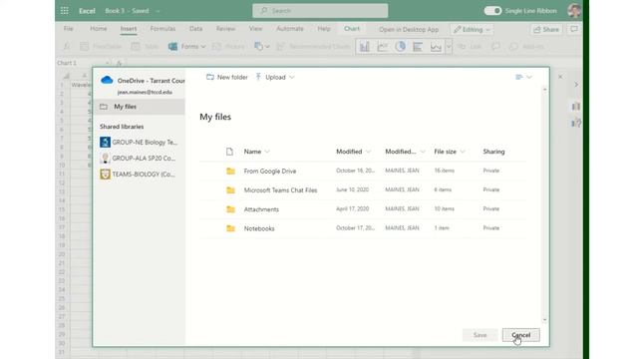This screenshot has height=359, width=638.
Task: Open the Modified by column dropdown
Action: (x=423, y=152)
